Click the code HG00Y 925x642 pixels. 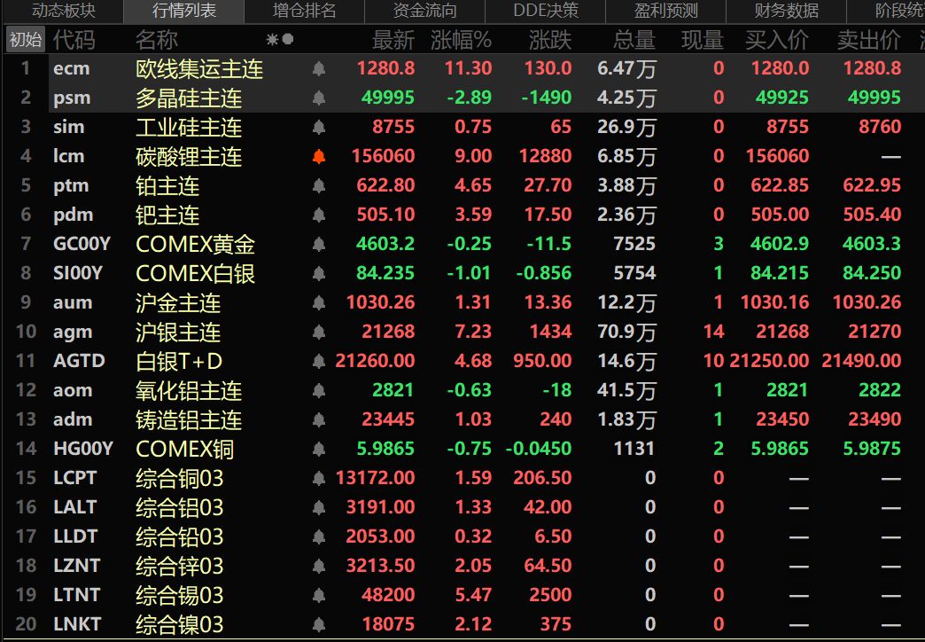point(83,449)
